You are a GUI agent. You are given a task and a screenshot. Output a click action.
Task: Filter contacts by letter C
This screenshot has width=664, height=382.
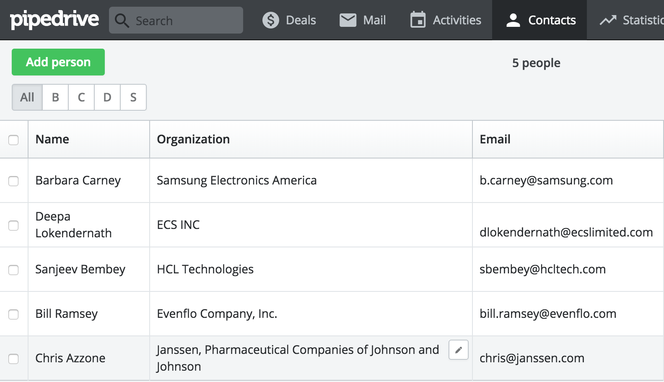click(81, 97)
